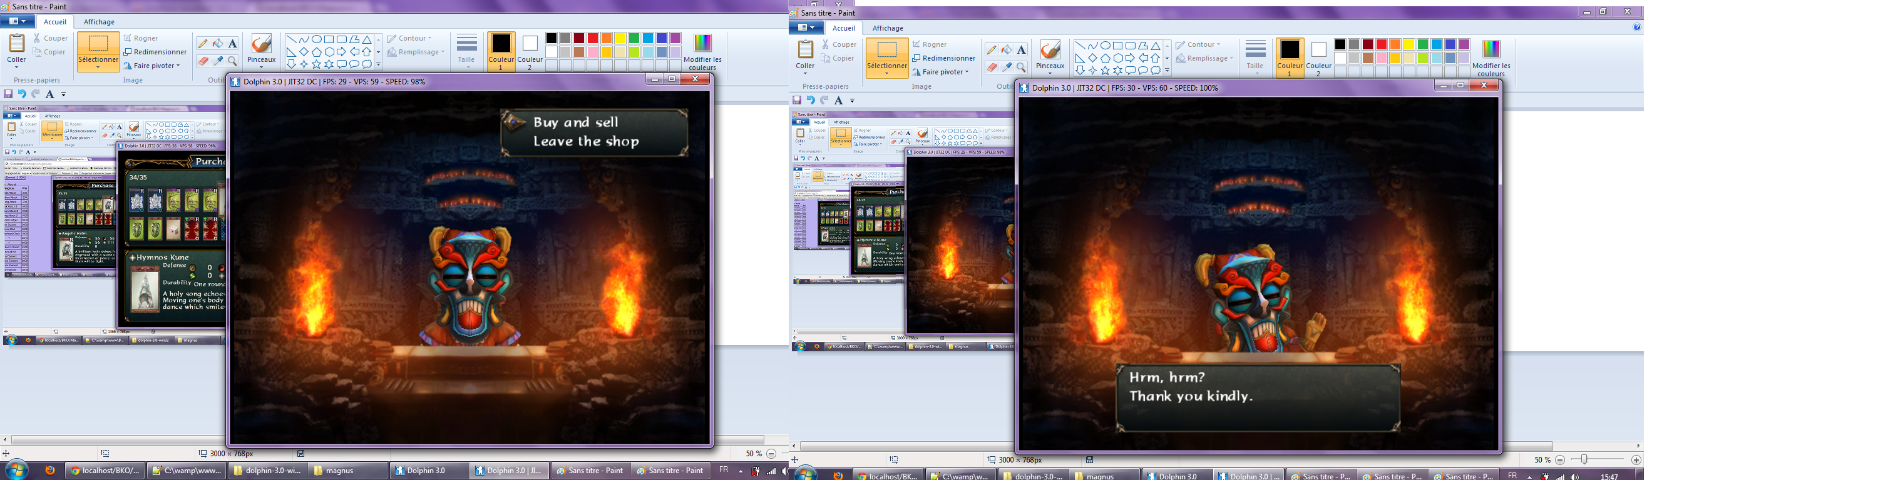The width and height of the screenshot is (1878, 480).
Task: Click Modifier les couleurs in left Paint window
Action: point(703,51)
